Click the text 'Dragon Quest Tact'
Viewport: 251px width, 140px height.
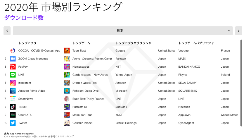click(84, 83)
